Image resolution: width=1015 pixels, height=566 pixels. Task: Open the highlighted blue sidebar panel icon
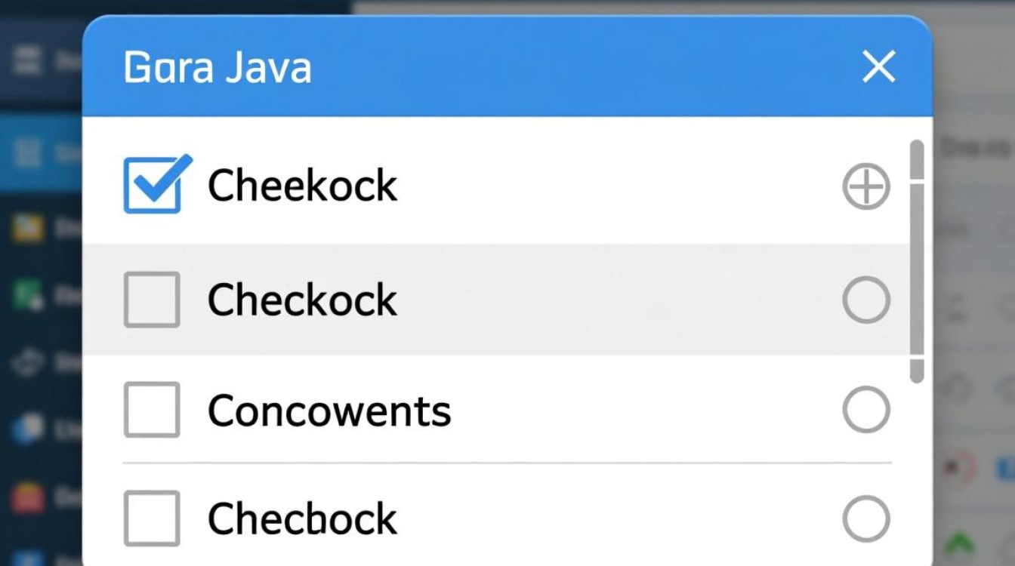(26, 152)
